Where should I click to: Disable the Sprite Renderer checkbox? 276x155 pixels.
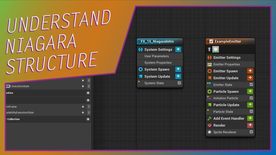251,132
